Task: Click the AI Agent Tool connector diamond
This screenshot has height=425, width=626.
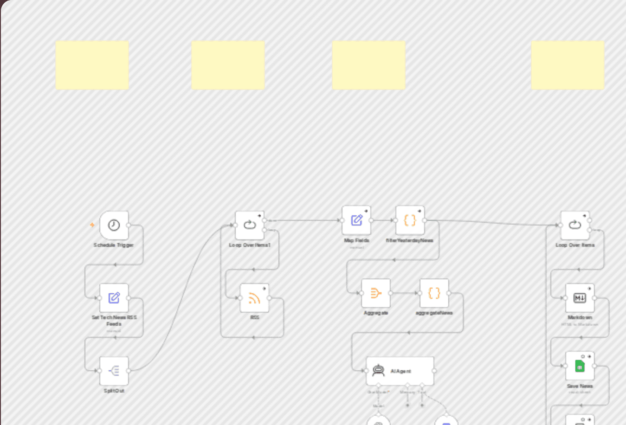Action: (x=422, y=385)
